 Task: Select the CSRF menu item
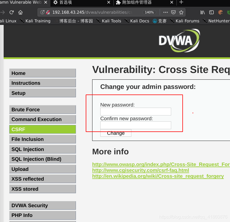point(43,129)
